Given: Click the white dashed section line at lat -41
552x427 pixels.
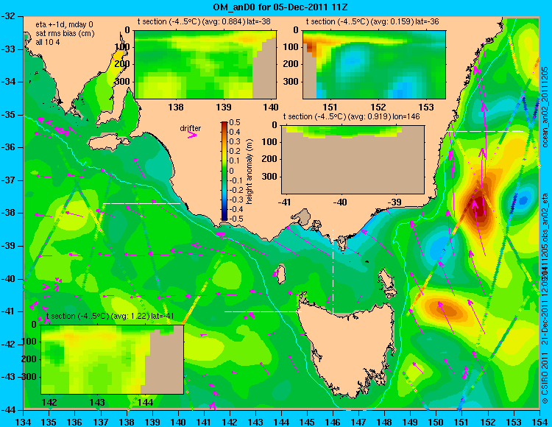Looking at the screenshot, I should click(263, 311).
